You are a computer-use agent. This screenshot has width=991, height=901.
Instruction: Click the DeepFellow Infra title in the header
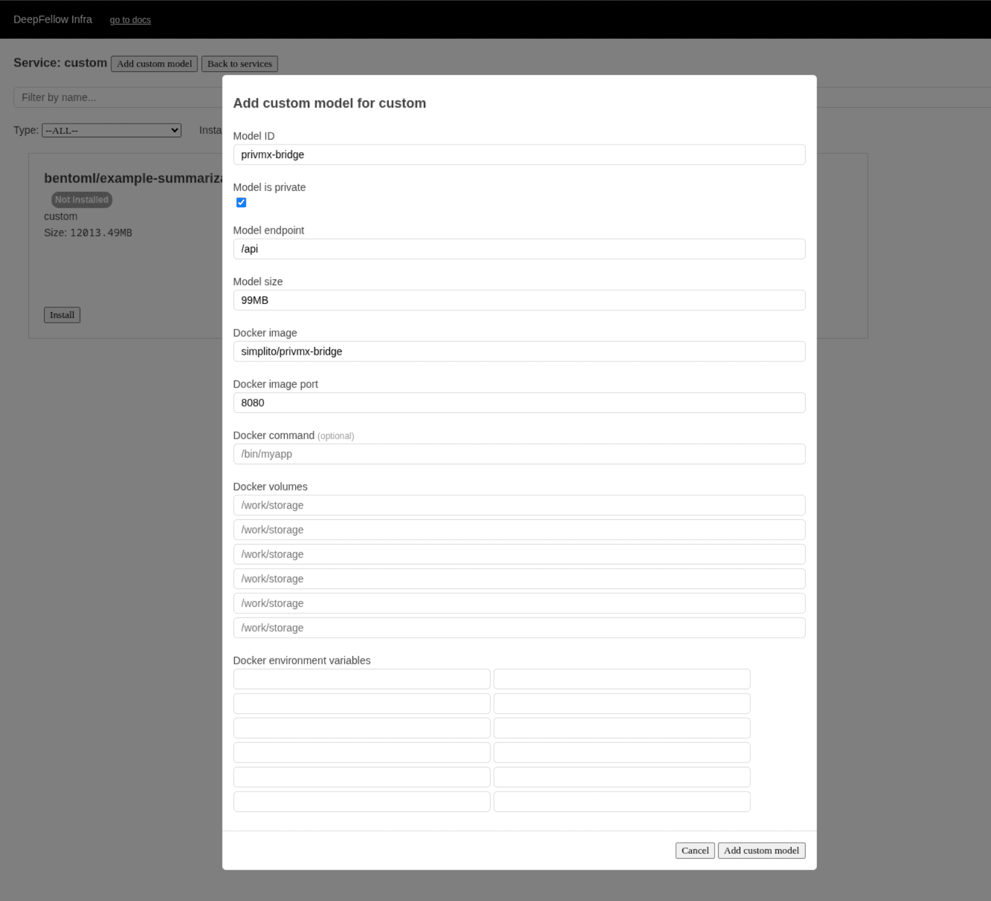click(52, 19)
